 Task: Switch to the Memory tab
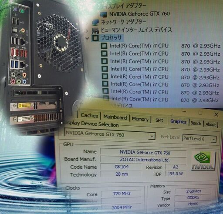point(140,119)
